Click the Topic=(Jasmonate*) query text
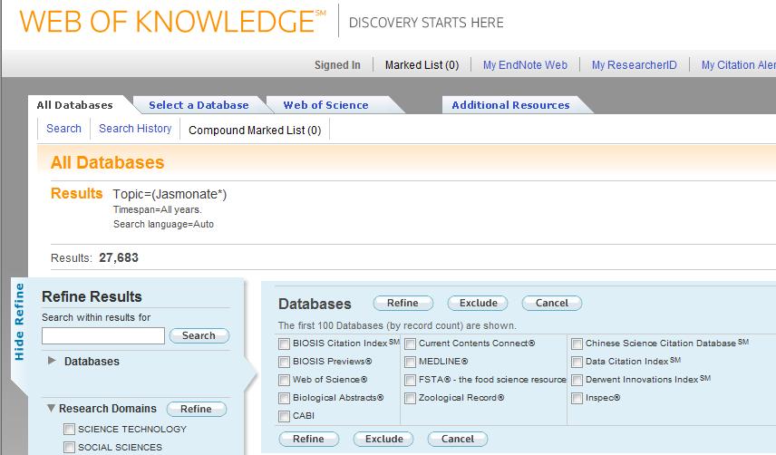The height and width of the screenshot is (455, 776). (x=170, y=194)
